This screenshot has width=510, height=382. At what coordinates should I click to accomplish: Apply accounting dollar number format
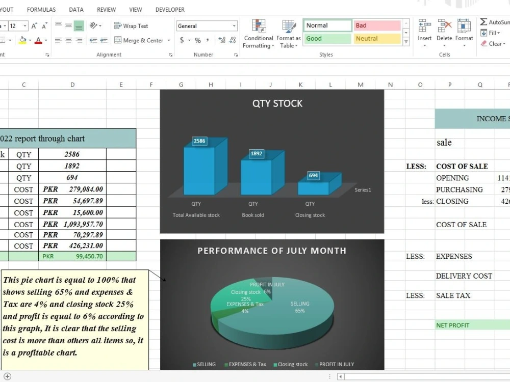click(x=182, y=40)
